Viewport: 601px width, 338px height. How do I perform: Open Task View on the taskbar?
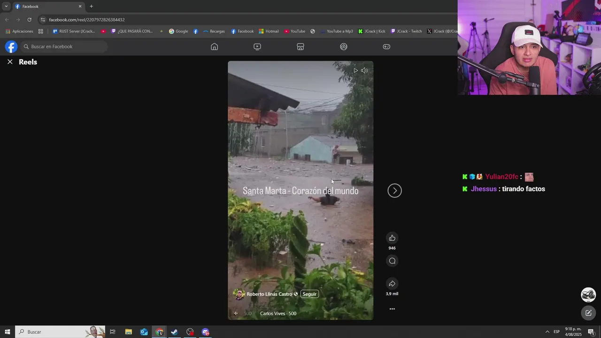click(113, 332)
